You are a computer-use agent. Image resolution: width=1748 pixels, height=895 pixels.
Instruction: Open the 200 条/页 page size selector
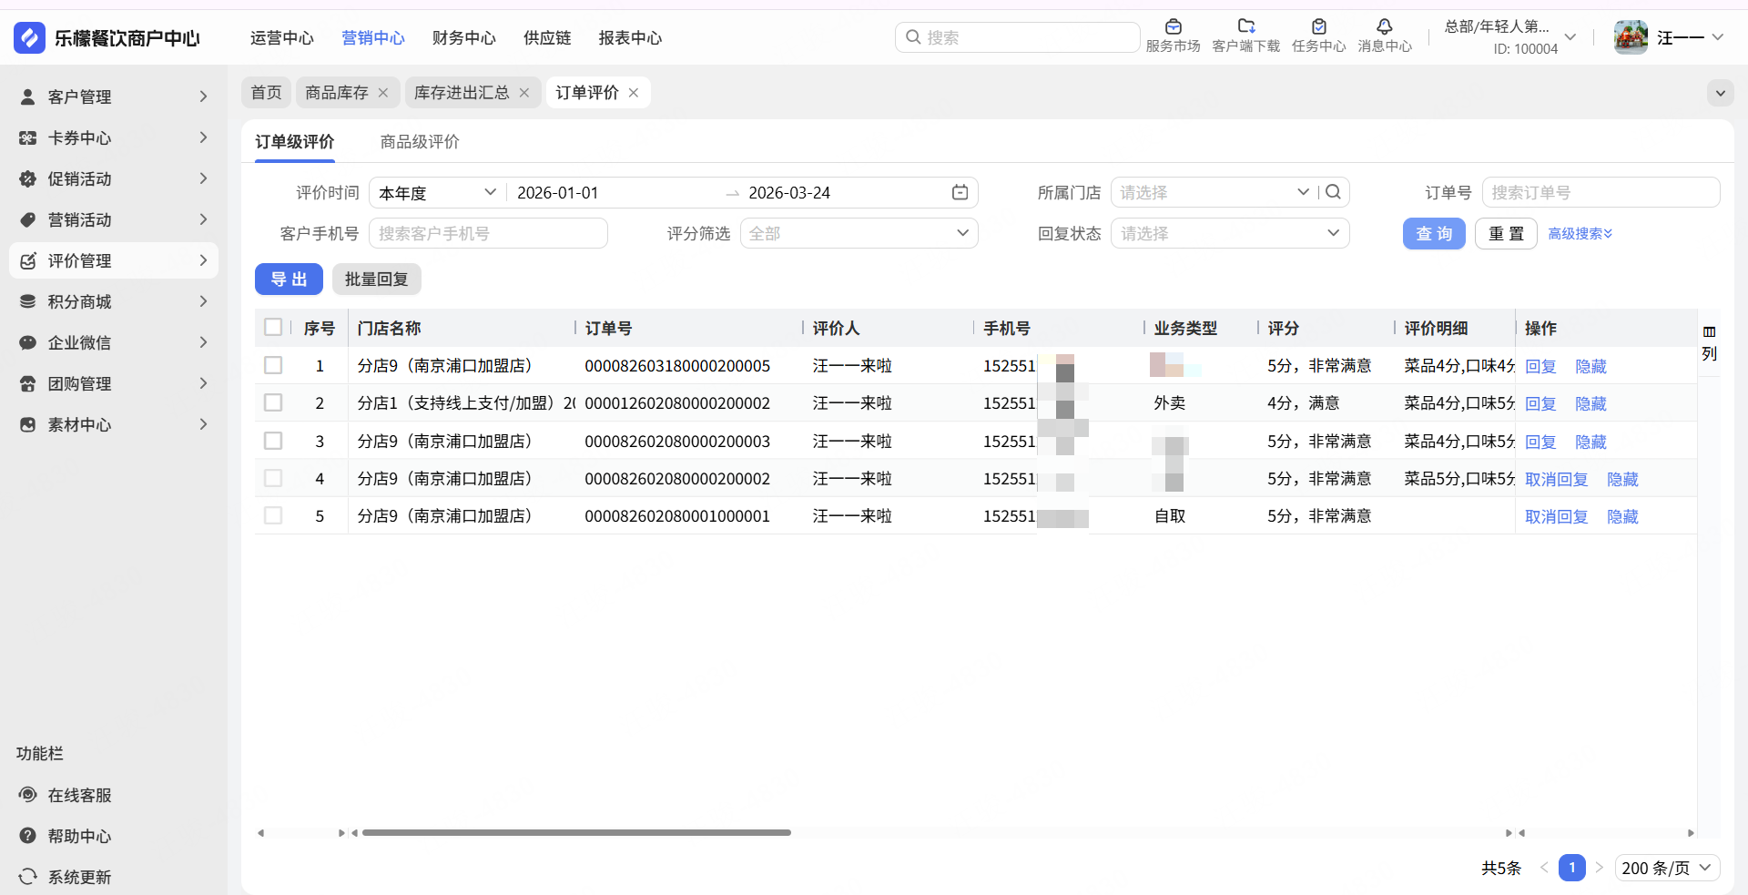tap(1666, 868)
